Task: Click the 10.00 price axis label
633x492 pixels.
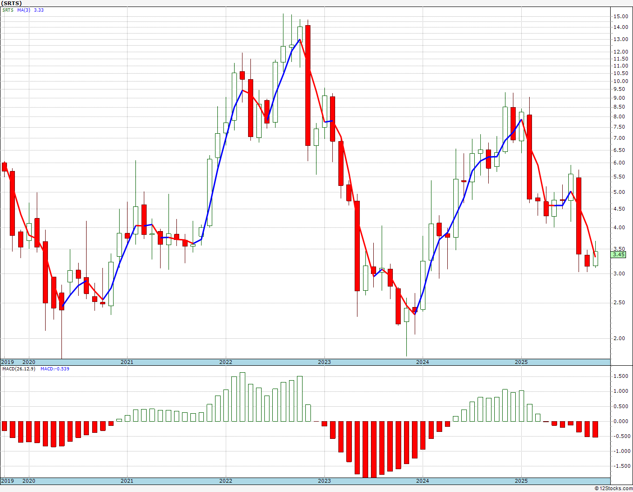Action: click(x=620, y=81)
